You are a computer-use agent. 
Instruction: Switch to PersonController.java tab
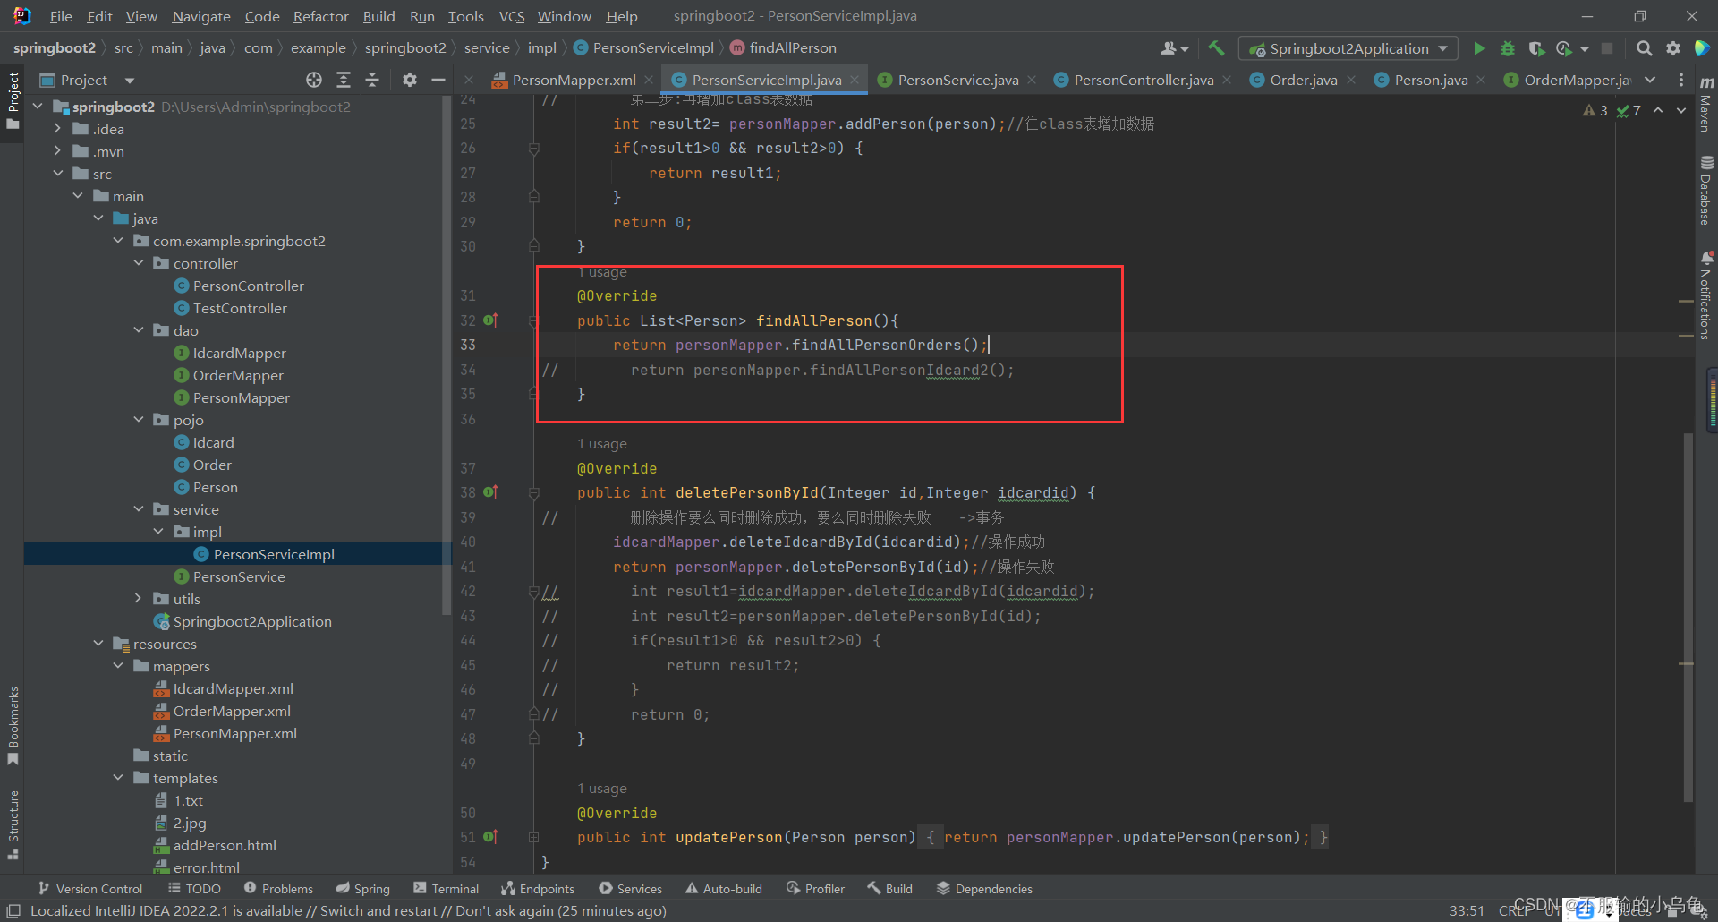[1143, 80]
